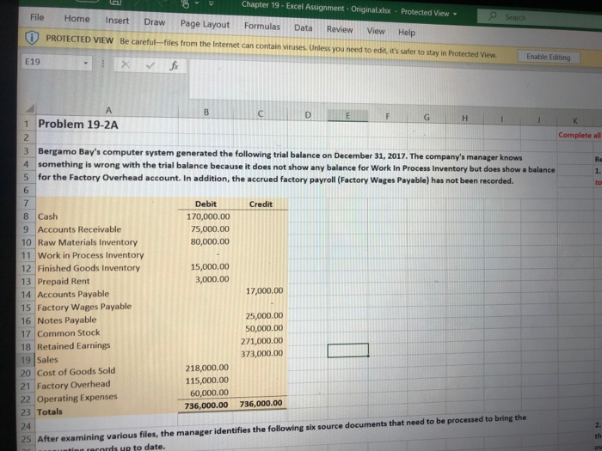
Task: Click the 15,000.00 debit cell
Action: [210, 266]
